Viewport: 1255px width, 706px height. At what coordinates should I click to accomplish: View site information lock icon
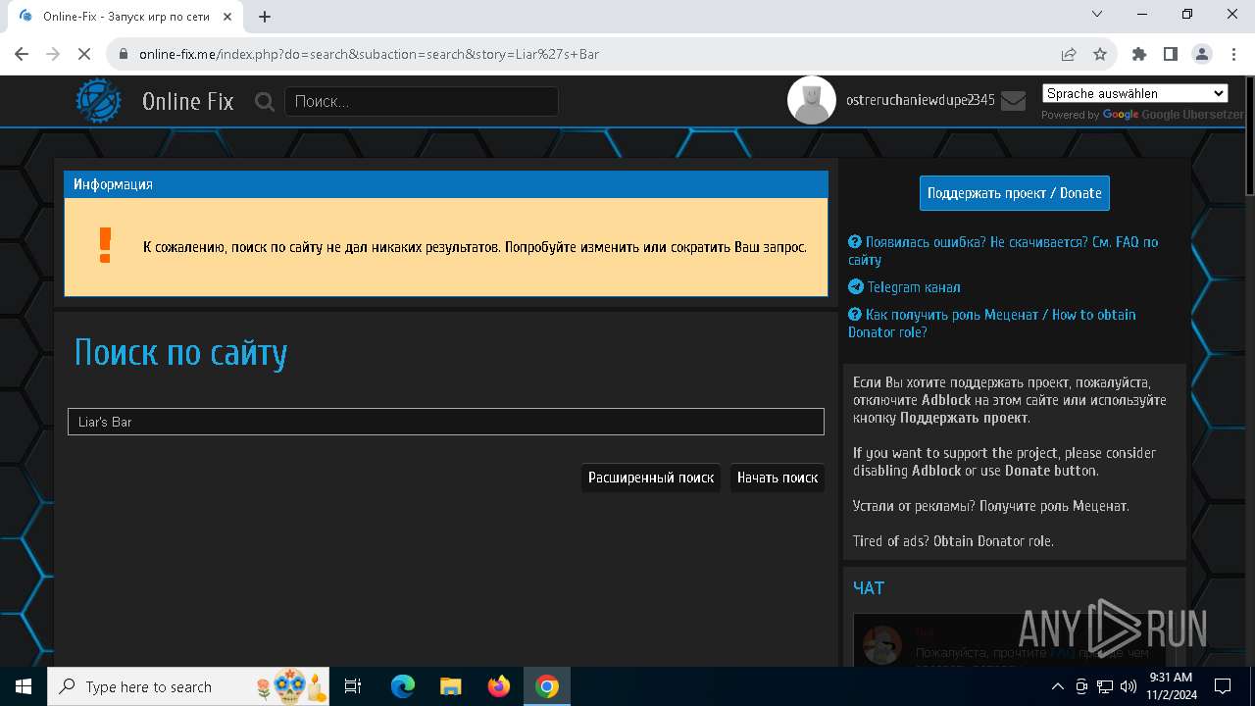point(124,54)
